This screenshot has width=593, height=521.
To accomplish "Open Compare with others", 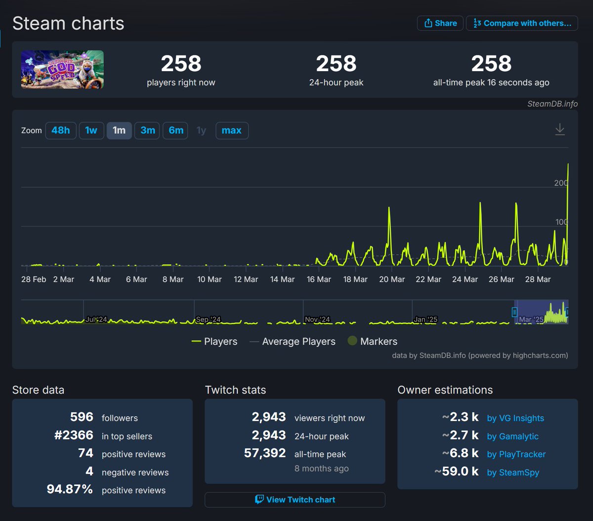I will click(x=522, y=23).
